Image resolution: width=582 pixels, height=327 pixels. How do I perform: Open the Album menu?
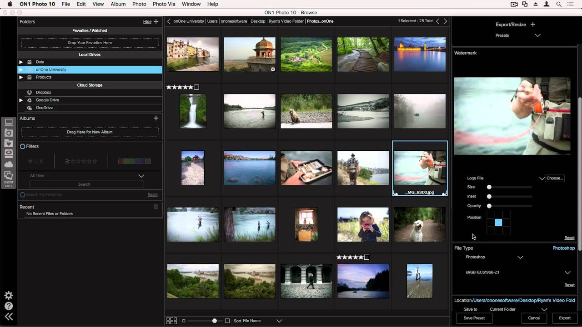[x=118, y=4]
